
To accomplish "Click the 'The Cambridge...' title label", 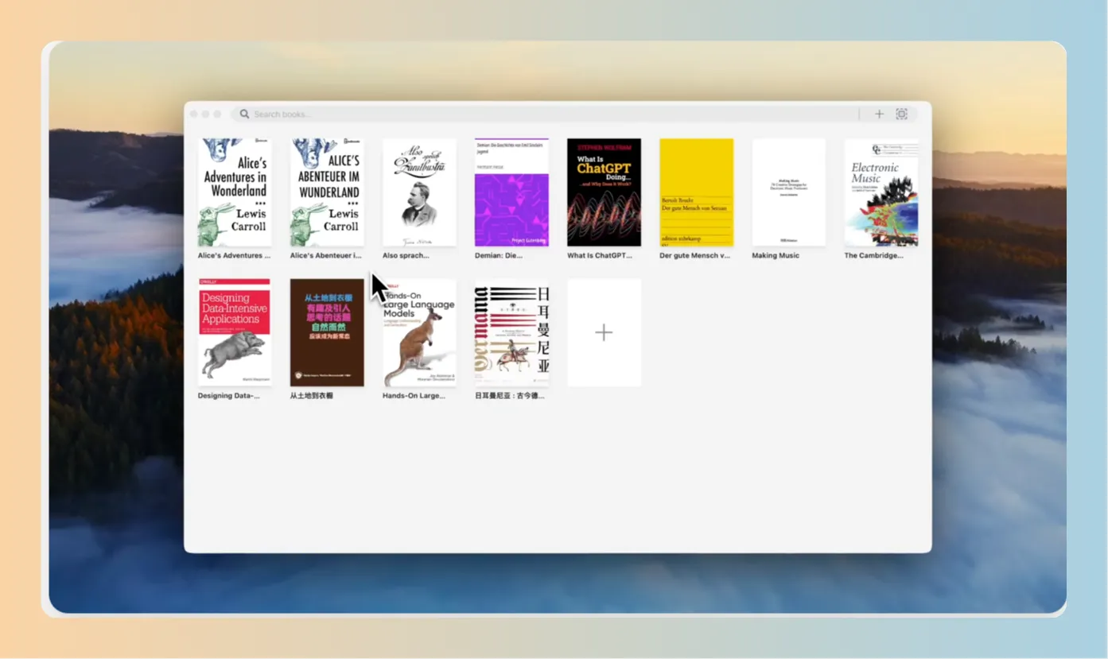I will 873,256.
